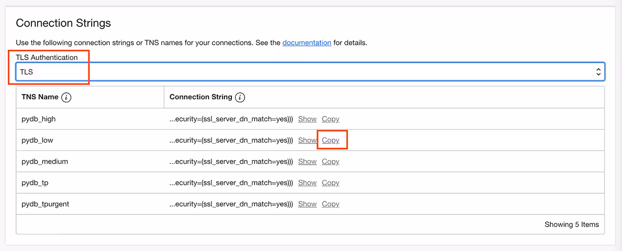Select the pydb_tpurgent TNS name cell
The width and height of the screenshot is (622, 251).
45,204
